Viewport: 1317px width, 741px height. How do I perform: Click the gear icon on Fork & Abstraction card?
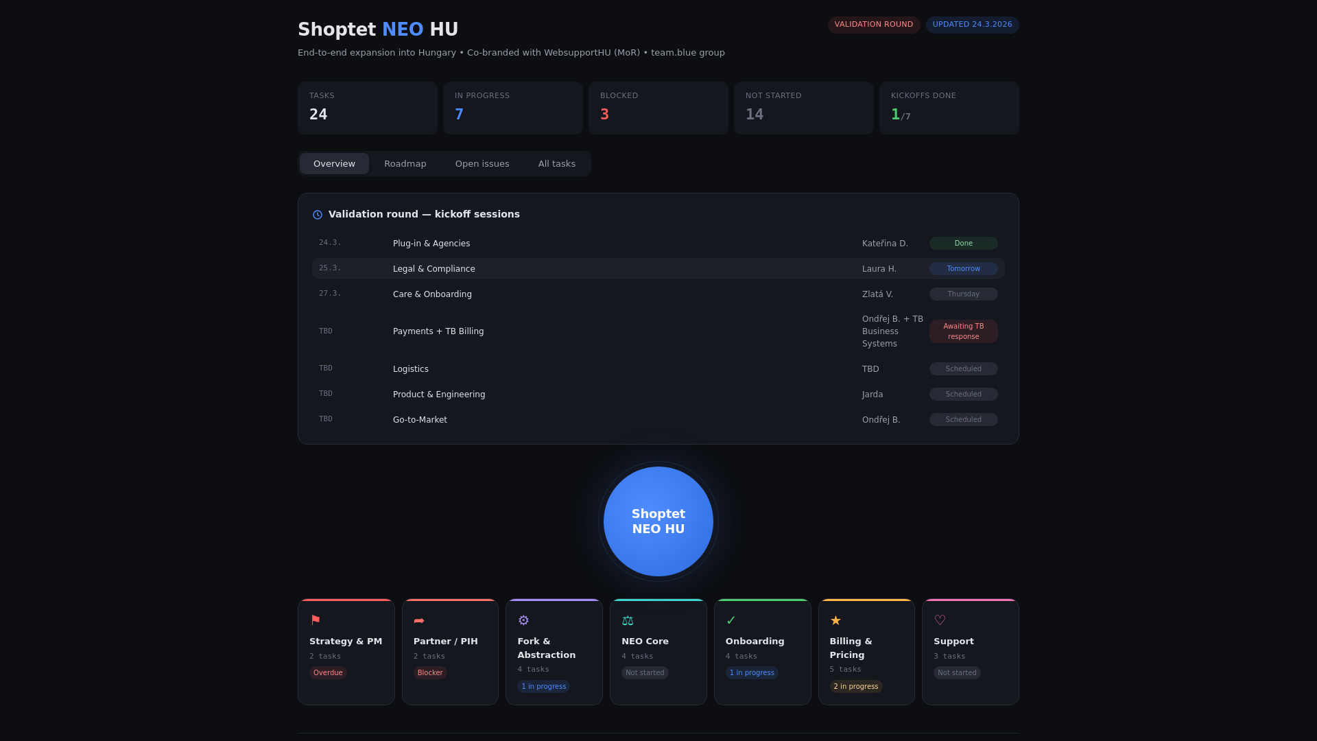523,620
